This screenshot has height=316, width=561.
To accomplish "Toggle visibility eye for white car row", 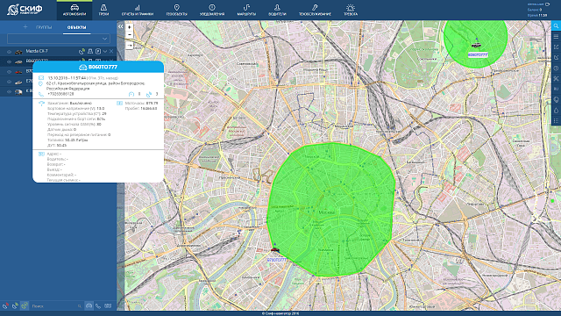I will (9, 82).
